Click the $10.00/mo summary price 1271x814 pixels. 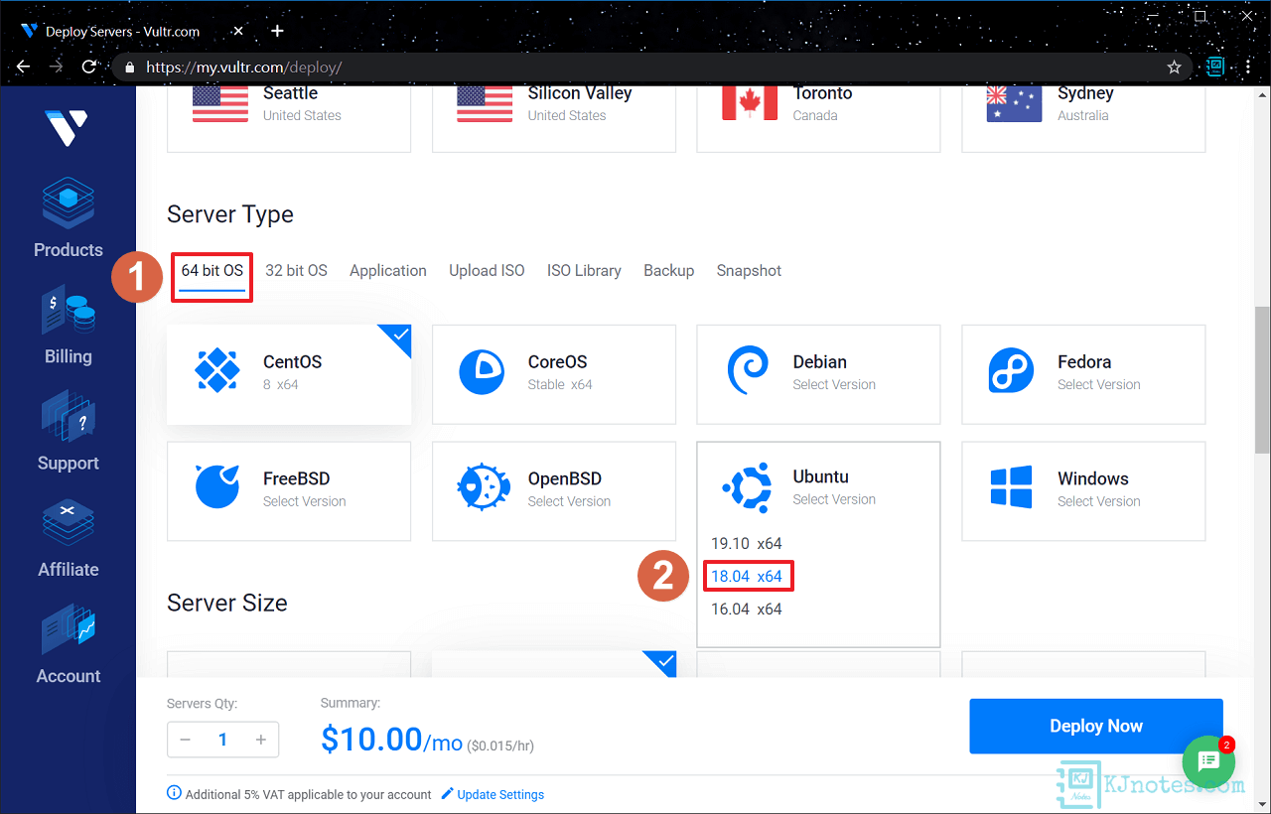pos(392,740)
